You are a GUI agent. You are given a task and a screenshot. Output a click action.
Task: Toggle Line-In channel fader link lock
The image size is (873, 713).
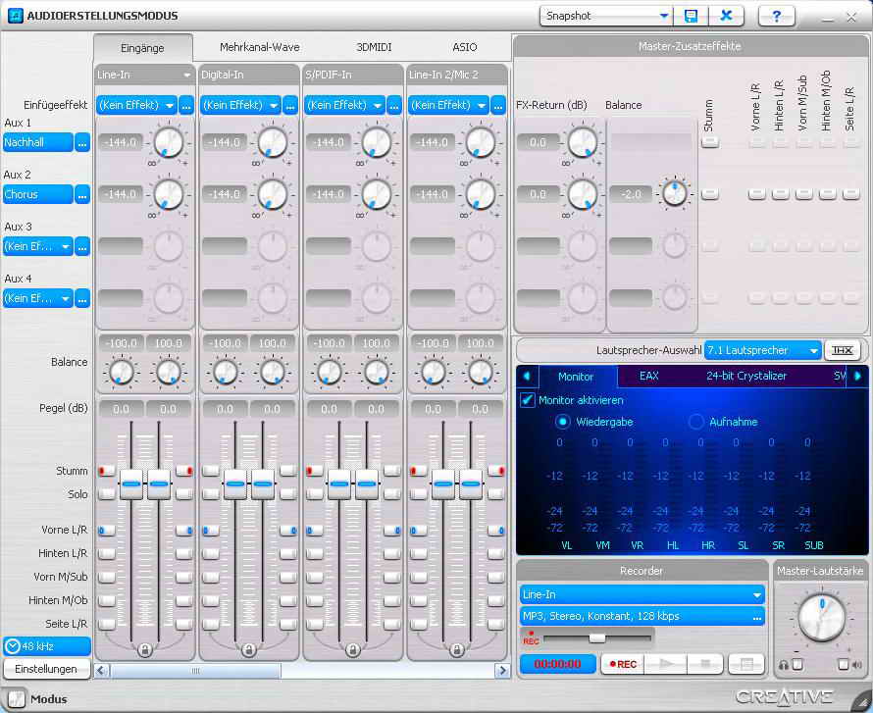click(145, 649)
